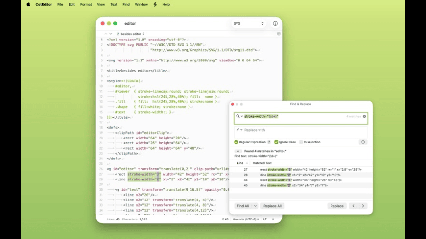Image resolution: width=426 pixels, height=239 pixels.
Task: Open the Help menu
Action: 166,4
